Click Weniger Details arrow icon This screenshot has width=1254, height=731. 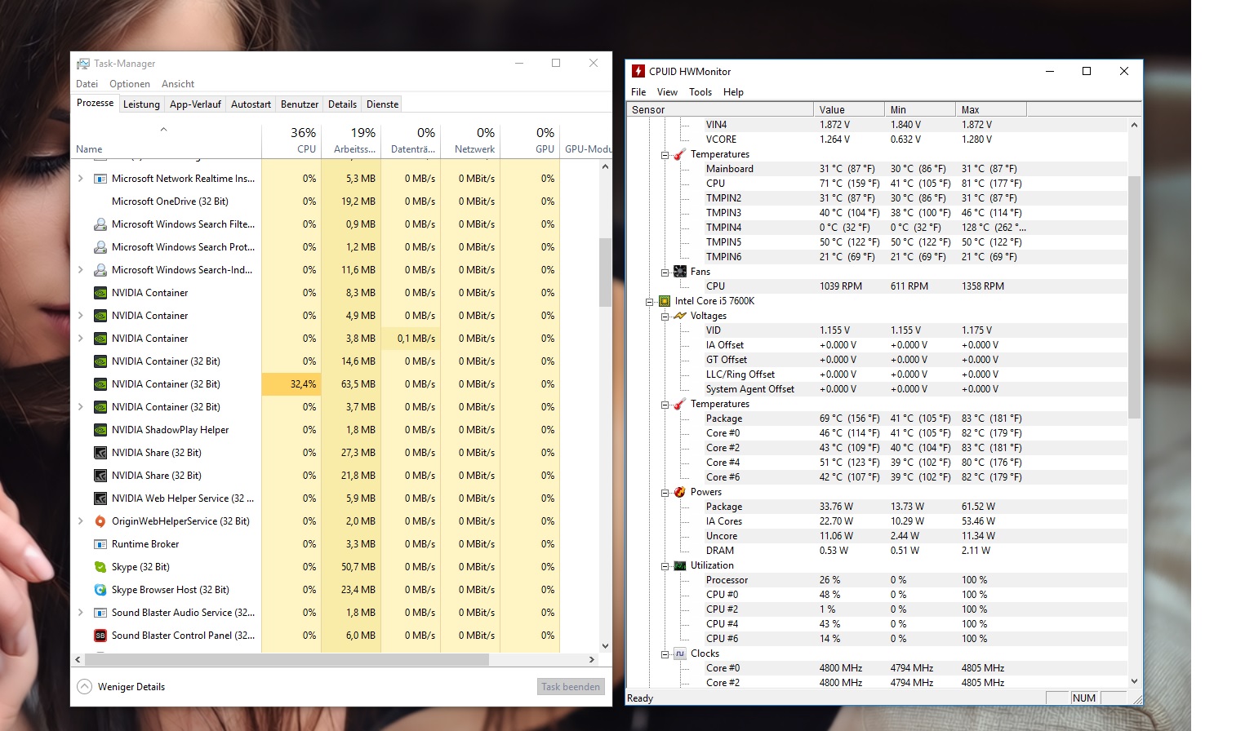click(84, 687)
